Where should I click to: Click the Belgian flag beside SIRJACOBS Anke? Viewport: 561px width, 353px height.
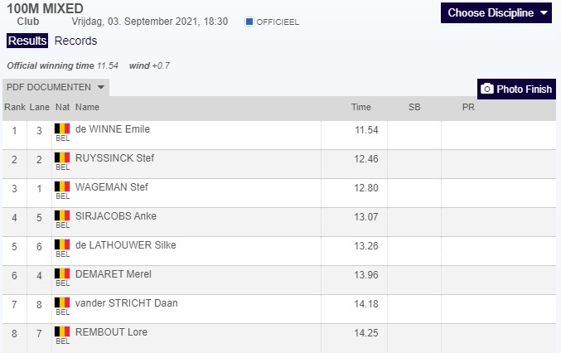62,216
